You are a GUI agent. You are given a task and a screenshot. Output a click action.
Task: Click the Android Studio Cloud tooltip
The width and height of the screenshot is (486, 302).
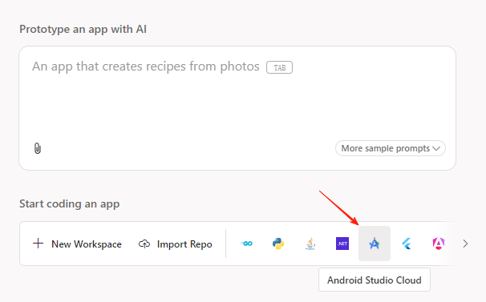pos(375,280)
